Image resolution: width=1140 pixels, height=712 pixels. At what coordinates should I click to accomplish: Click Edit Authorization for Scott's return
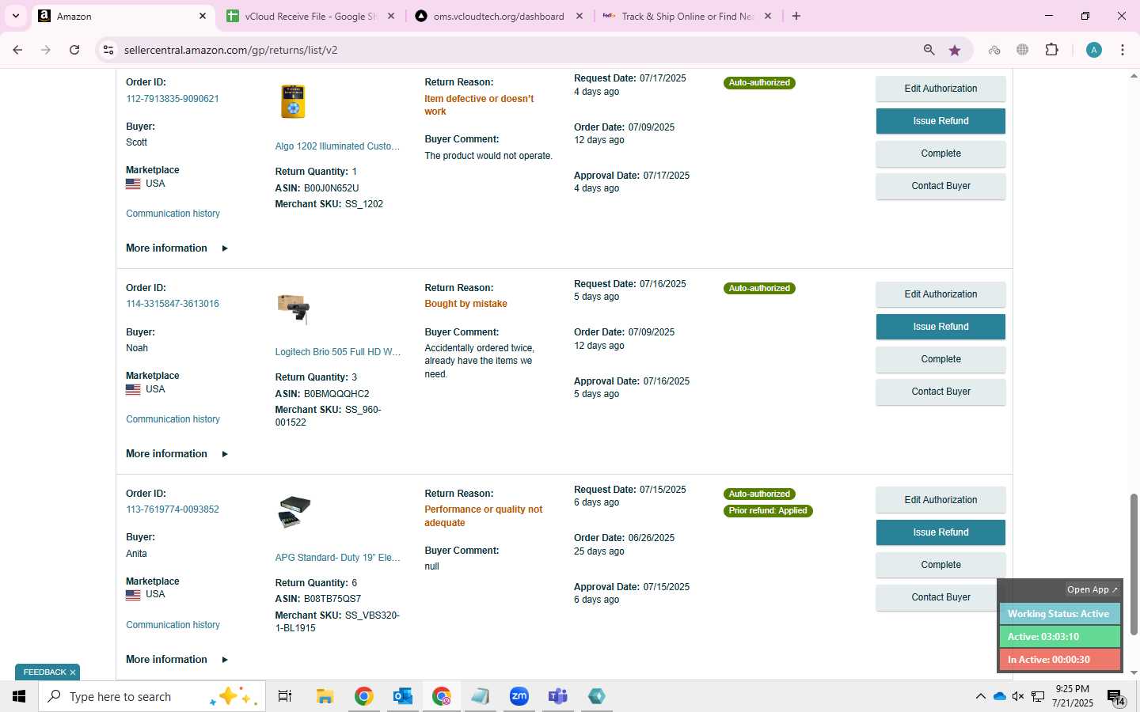pyautogui.click(x=940, y=89)
